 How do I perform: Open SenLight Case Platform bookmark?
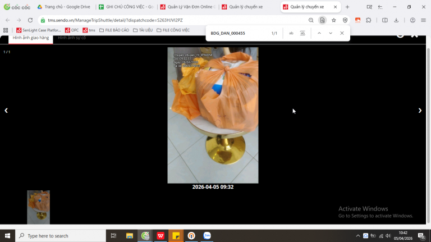click(x=39, y=30)
